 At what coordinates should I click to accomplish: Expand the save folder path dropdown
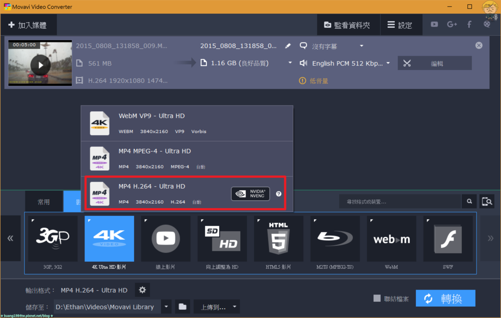coord(166,307)
